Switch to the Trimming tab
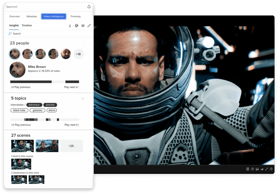The image size is (279, 194). coord(75,16)
